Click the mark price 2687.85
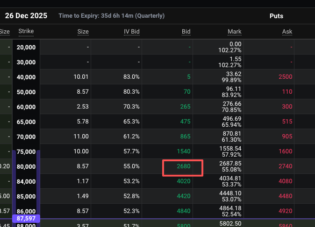The height and width of the screenshot is (227, 315). point(230,163)
